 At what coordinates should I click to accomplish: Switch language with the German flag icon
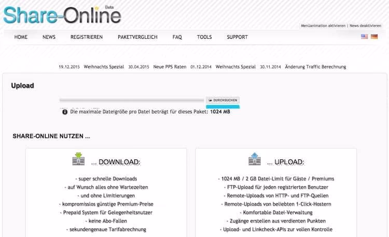[374, 37]
